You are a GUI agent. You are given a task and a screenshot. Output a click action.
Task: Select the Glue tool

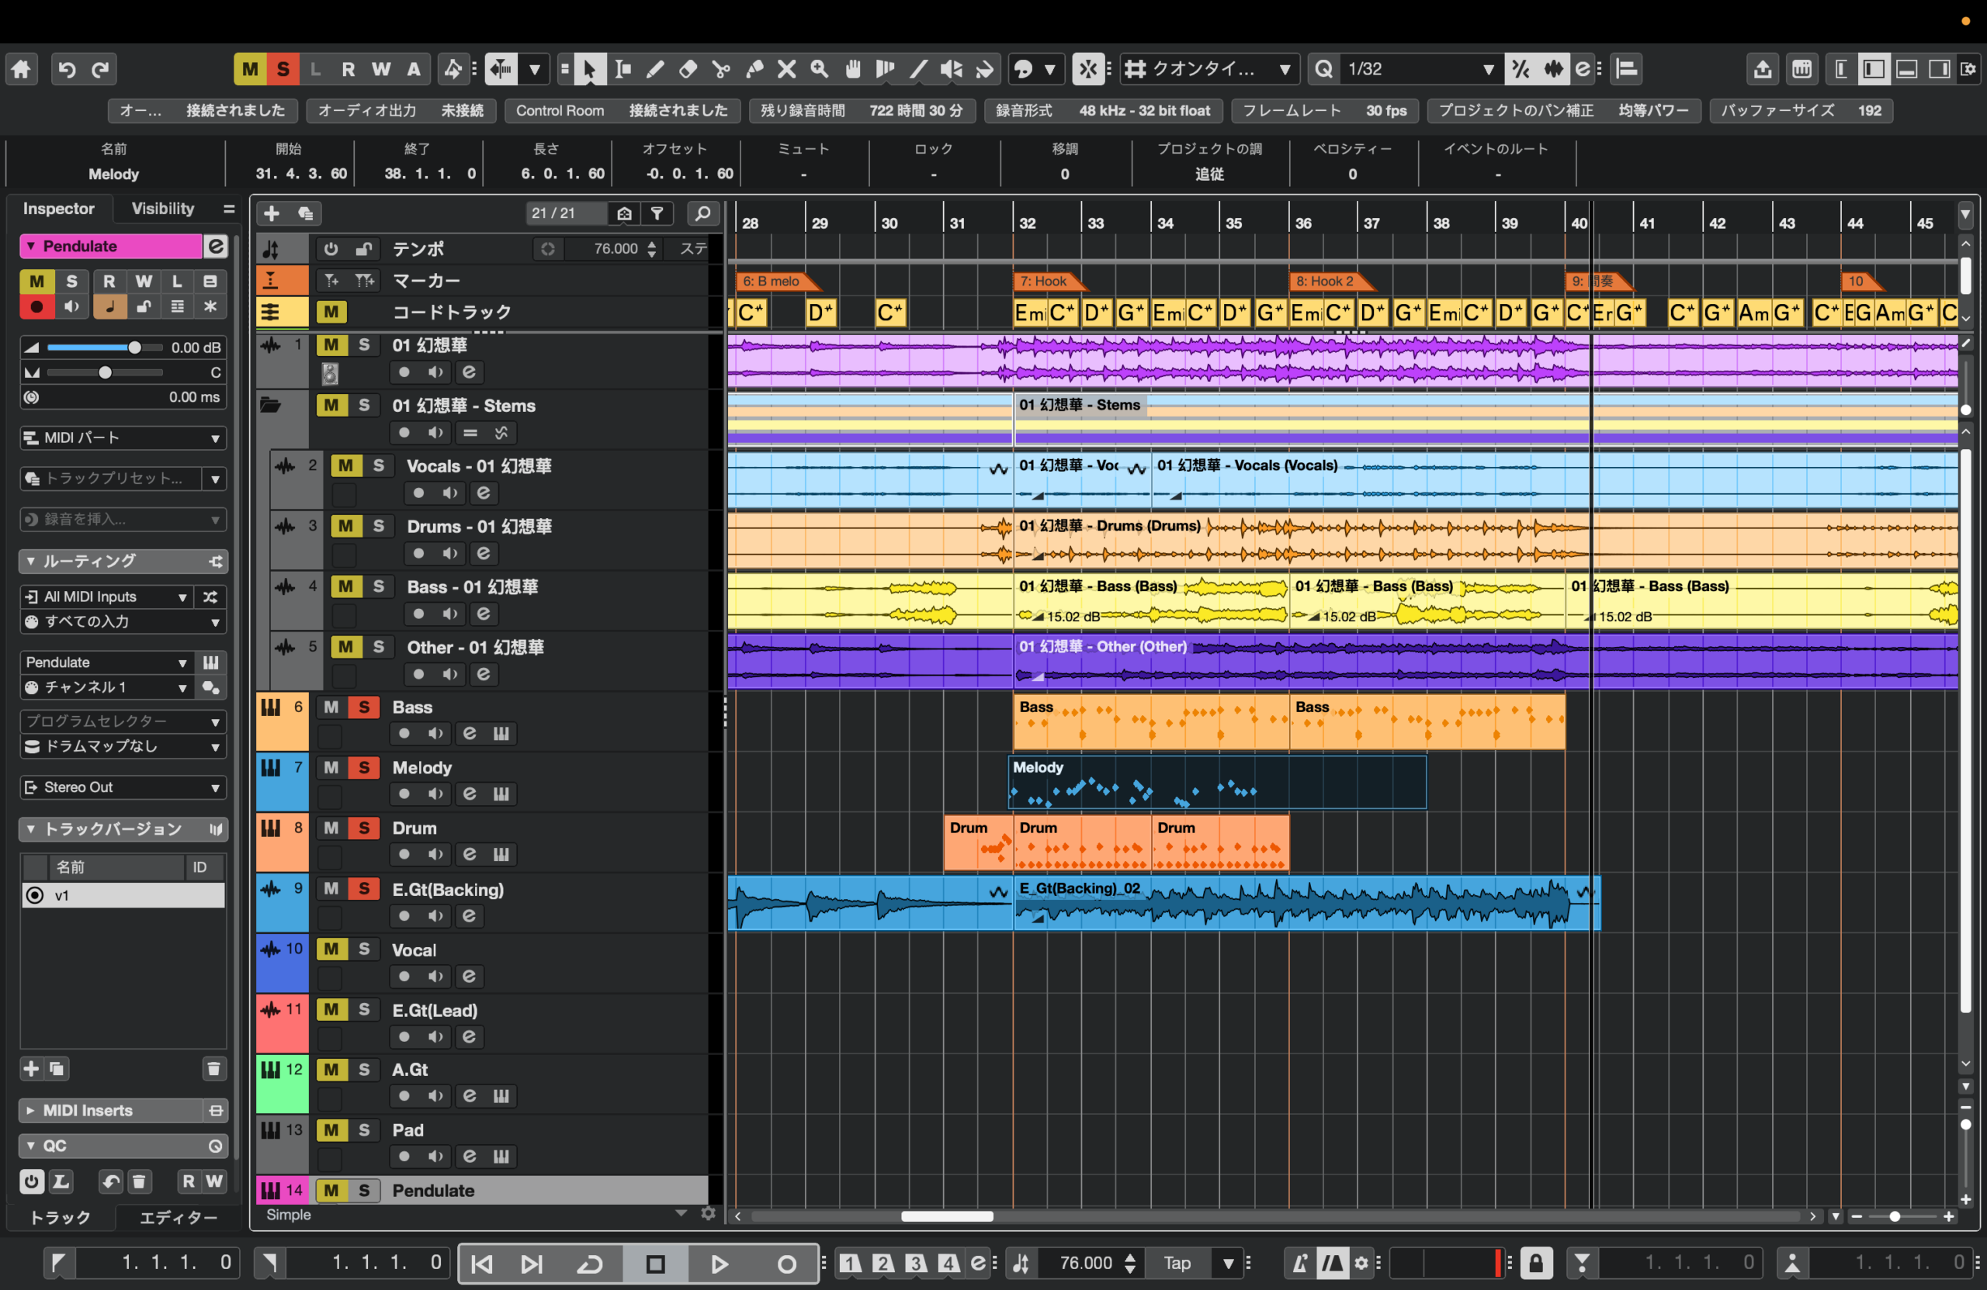(754, 69)
